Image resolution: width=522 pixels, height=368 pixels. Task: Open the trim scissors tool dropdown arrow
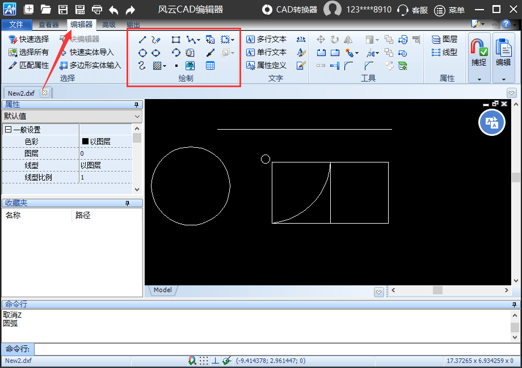point(377,53)
